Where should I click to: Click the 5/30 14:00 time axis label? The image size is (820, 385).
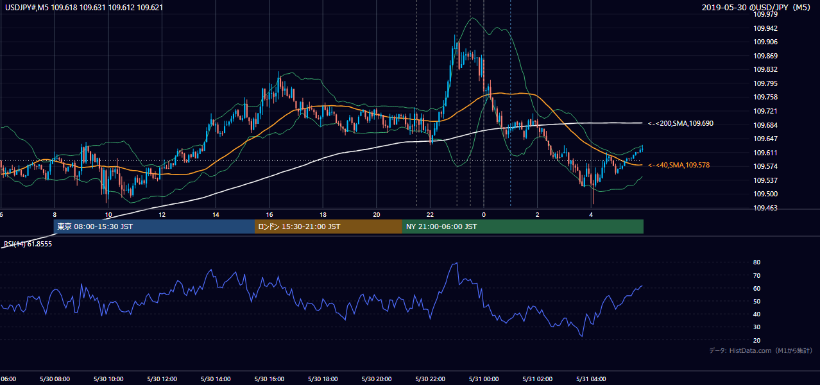216,379
